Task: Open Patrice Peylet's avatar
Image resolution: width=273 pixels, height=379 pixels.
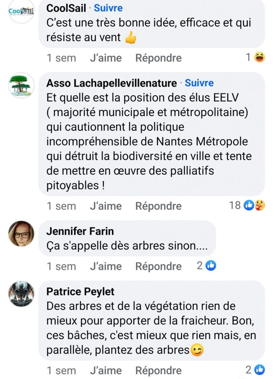Action: click(21, 294)
